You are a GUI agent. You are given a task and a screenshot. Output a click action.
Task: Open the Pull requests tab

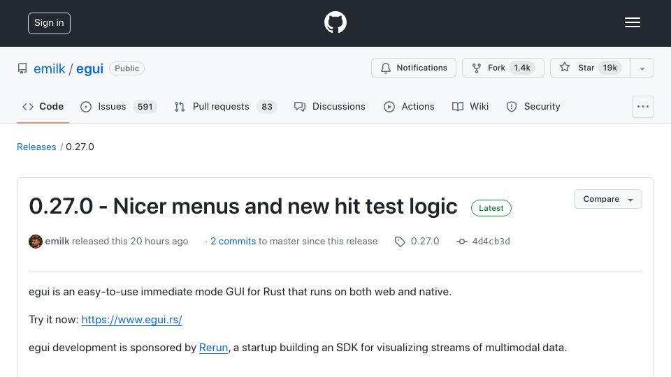click(226, 106)
